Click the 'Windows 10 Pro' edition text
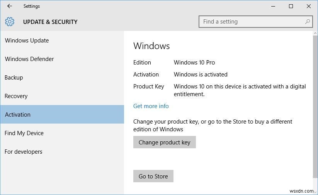This screenshot has width=318, height=195. coord(194,63)
